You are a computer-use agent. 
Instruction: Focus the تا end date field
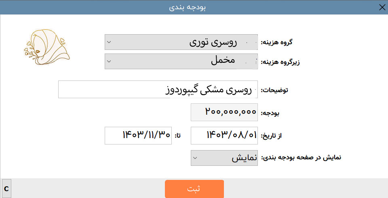tap(138, 136)
